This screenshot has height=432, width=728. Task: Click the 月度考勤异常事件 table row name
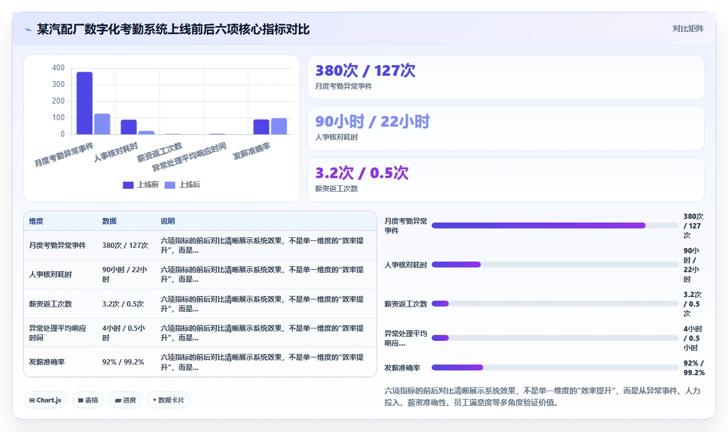pyautogui.click(x=58, y=245)
